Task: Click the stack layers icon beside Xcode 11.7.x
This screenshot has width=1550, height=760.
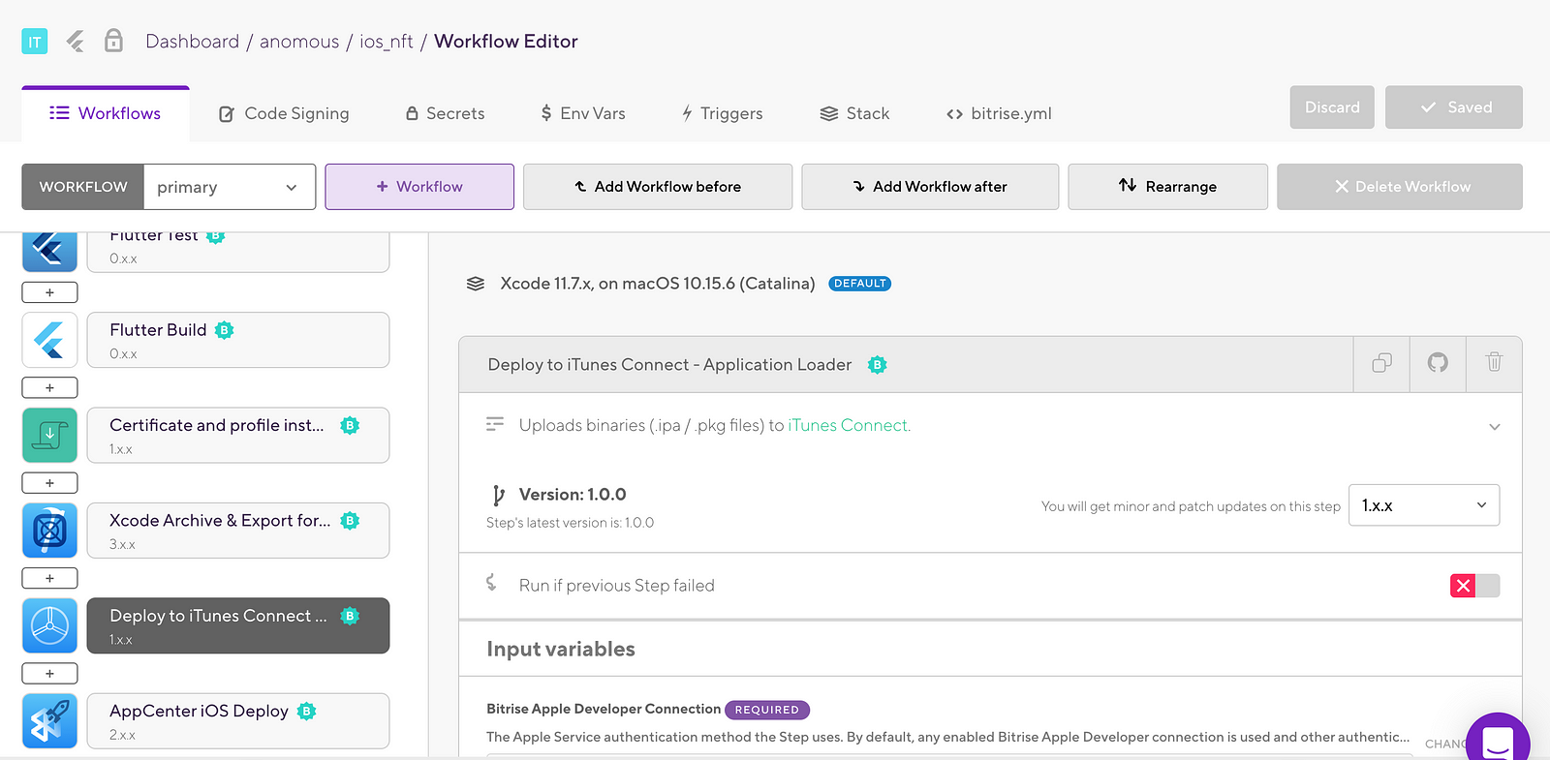Action: click(476, 284)
